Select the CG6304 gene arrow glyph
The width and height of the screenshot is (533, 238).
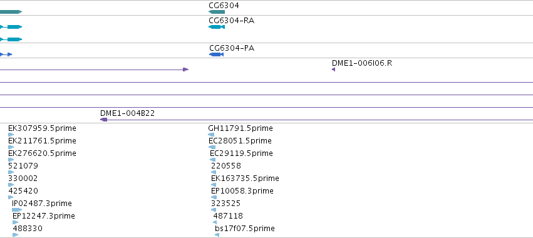point(217,12)
